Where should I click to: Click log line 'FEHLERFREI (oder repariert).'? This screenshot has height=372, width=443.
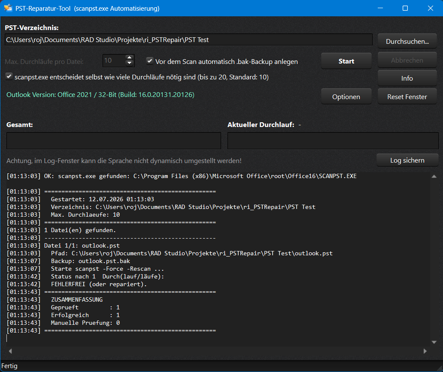tap(99, 284)
